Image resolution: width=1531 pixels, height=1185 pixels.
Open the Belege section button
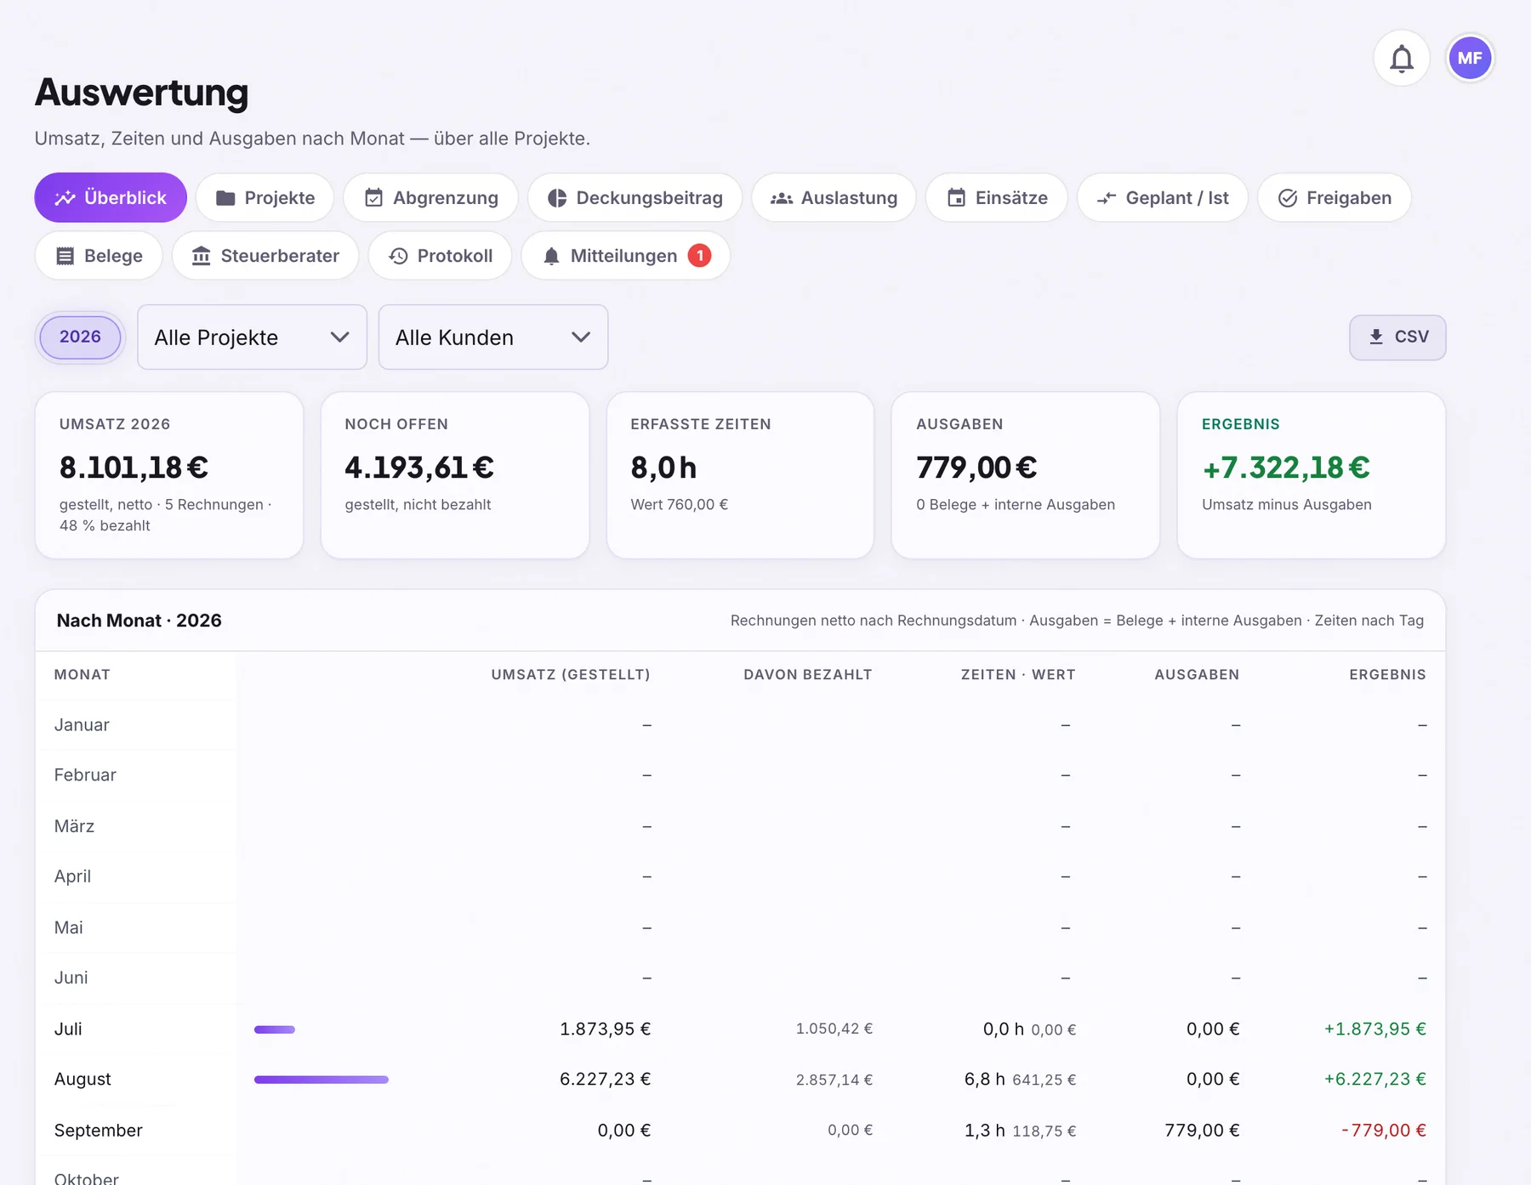click(x=99, y=256)
